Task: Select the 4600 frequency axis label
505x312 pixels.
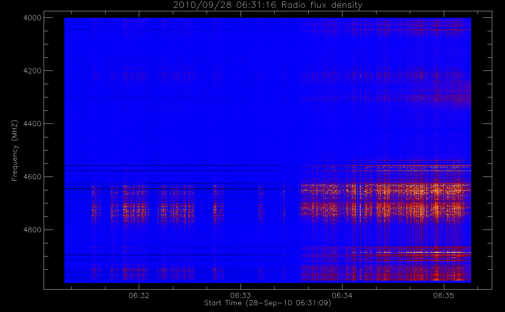Action: point(32,177)
